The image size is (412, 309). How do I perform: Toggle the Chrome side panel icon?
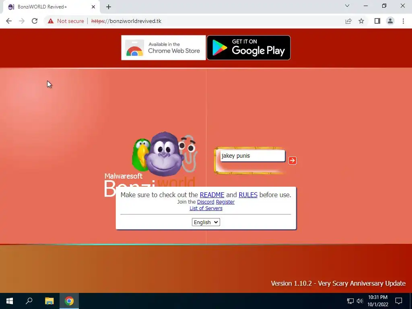(377, 21)
